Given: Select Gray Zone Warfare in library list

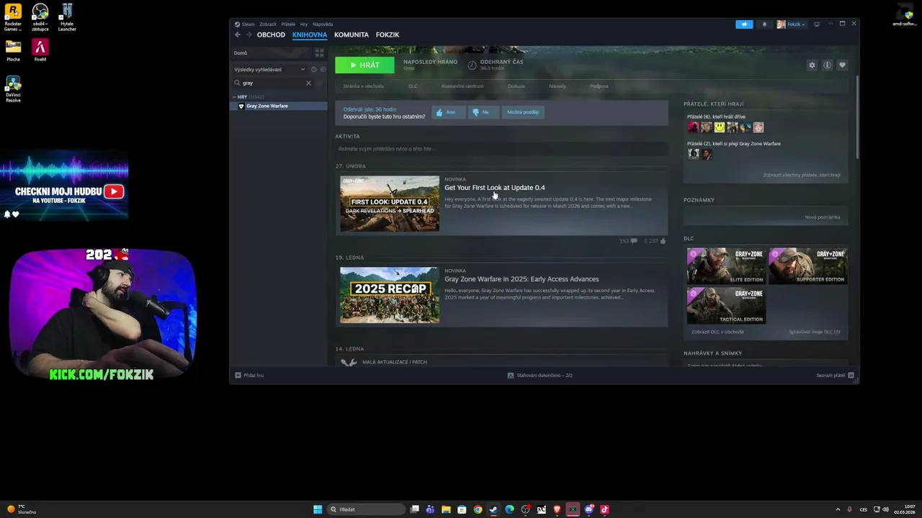Looking at the screenshot, I should (x=279, y=106).
